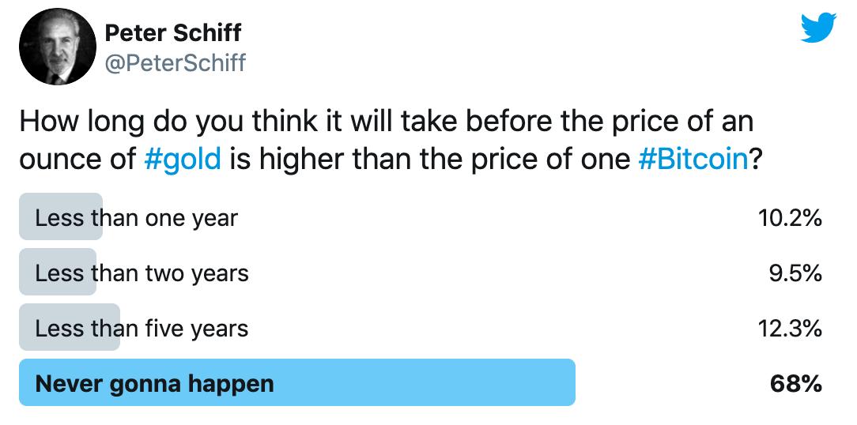Image resolution: width=857 pixels, height=425 pixels.
Task: Click the blue Twitter bird logo
Action: 818,28
